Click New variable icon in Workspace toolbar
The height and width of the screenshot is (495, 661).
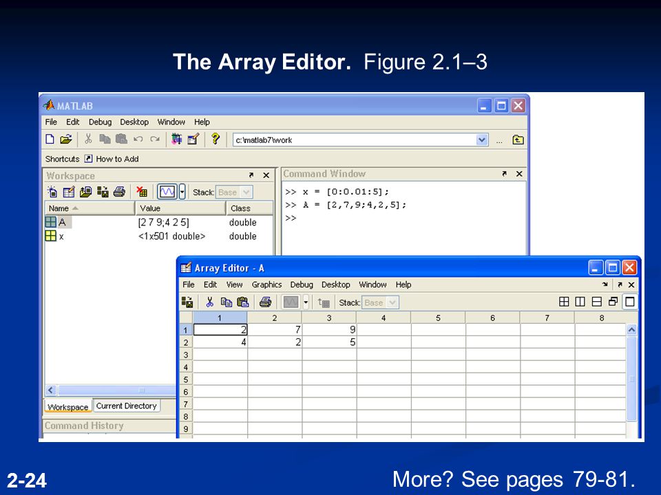(52, 192)
